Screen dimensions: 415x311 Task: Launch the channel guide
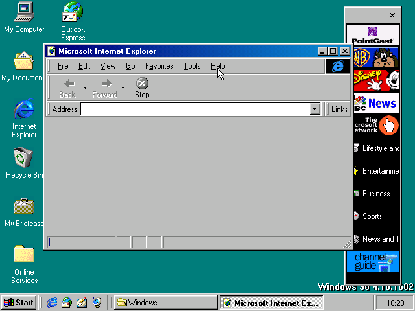point(372,261)
